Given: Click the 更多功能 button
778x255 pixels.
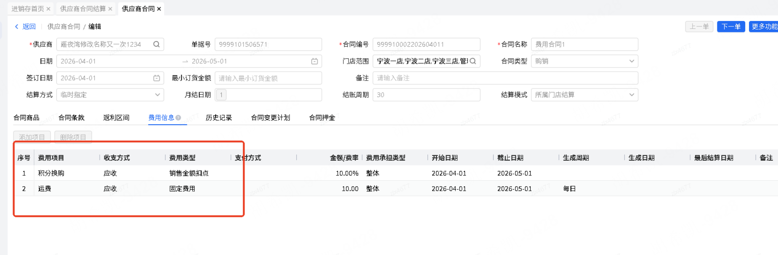Looking at the screenshot, I should (764, 26).
